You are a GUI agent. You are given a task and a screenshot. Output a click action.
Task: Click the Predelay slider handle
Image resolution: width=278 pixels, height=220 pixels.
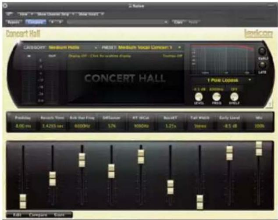(x=23, y=201)
